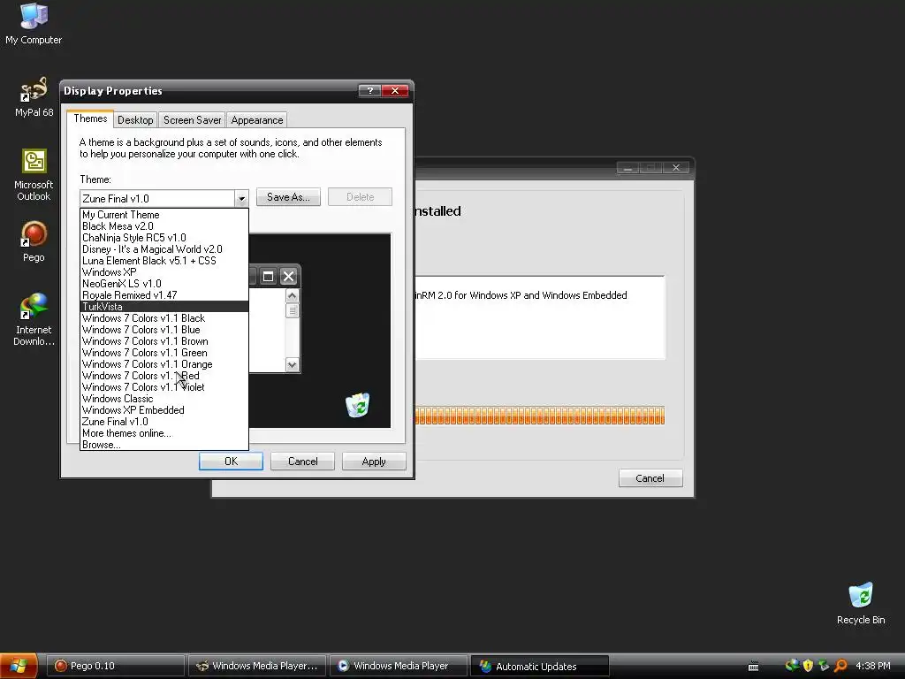
Task: Select the Microsoft Outlook desktop icon
Action: click(34, 175)
